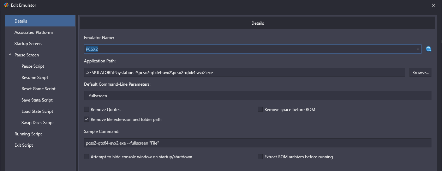The image size is (442, 171).
Task: Click the LaunchBox logo icon in title bar
Action: click(x=6, y=5)
